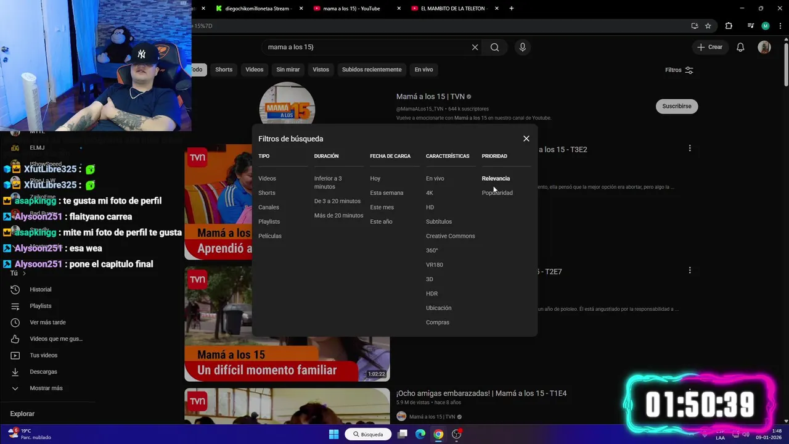The height and width of the screenshot is (444, 789).
Task: Bookmark this page with the star icon
Action: 708,26
